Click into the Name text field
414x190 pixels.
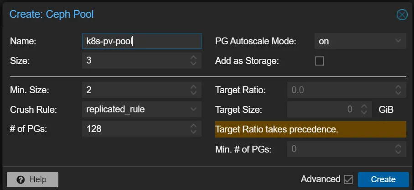[x=141, y=41]
